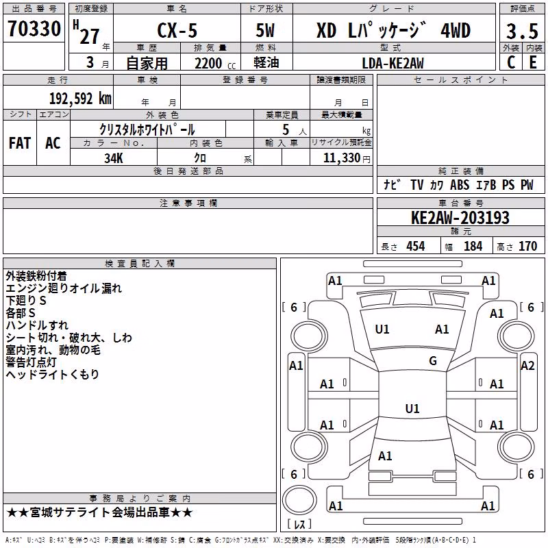
Task: Click the TV equipment entry
Action: (417, 185)
